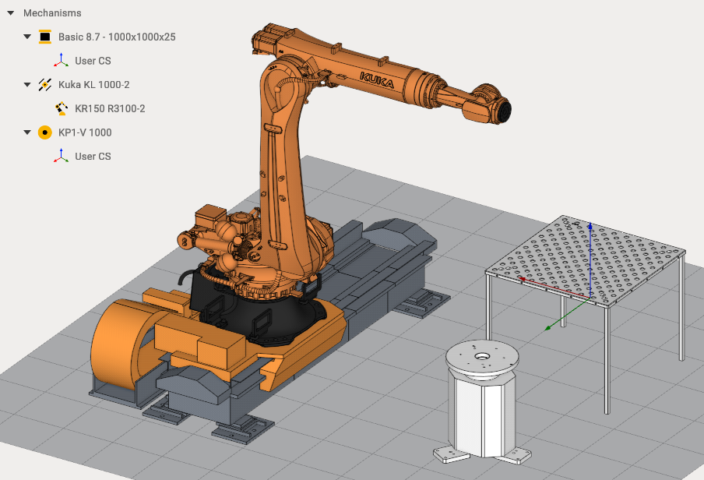
Task: Collapse the Basic 8.7 node arrow
Action: [x=27, y=37]
